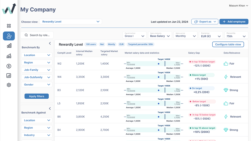The width and height of the screenshot is (251, 141).
Task: Open the Percentile 75th dropdown
Action: [x=236, y=35]
